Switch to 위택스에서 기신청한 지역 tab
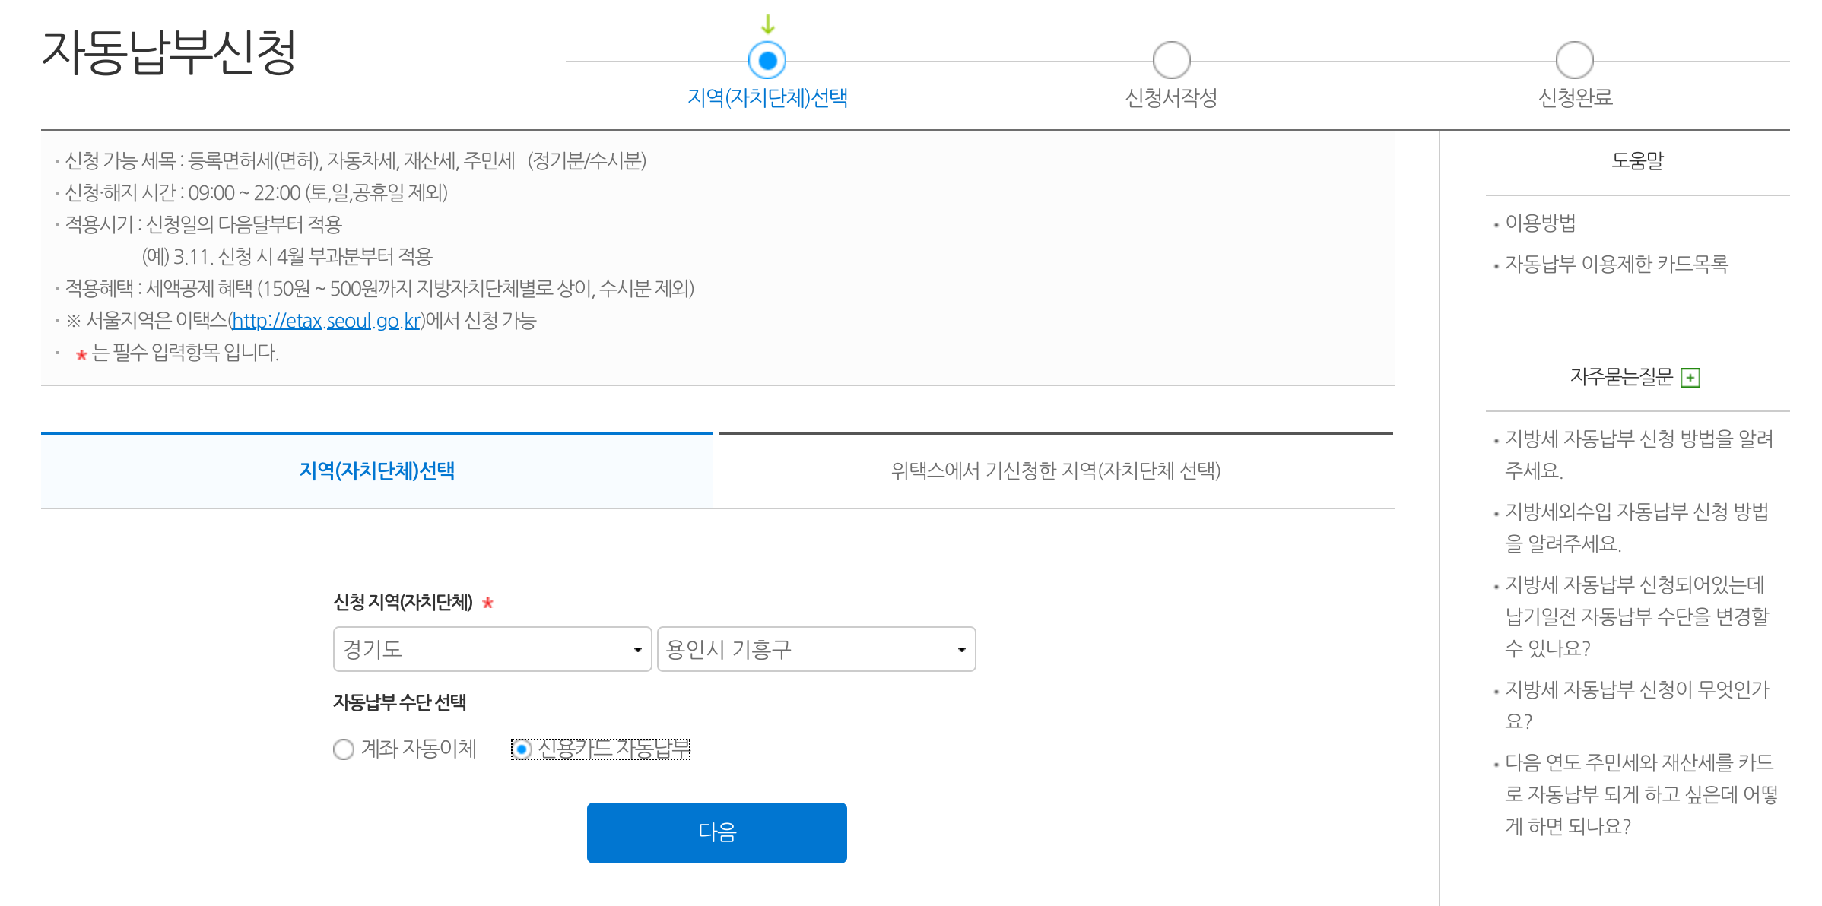The width and height of the screenshot is (1822, 906). (1055, 470)
